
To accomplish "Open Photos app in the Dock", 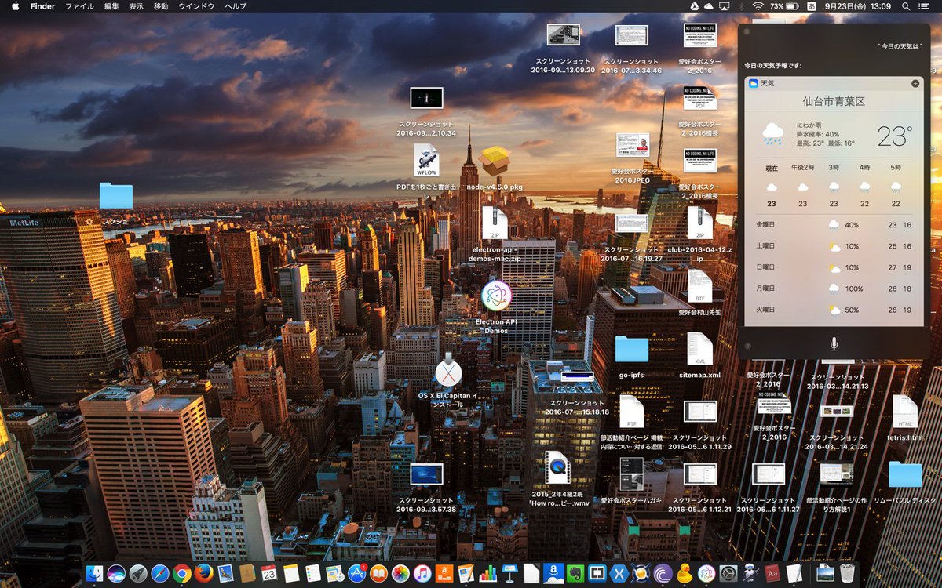I will (x=400, y=573).
